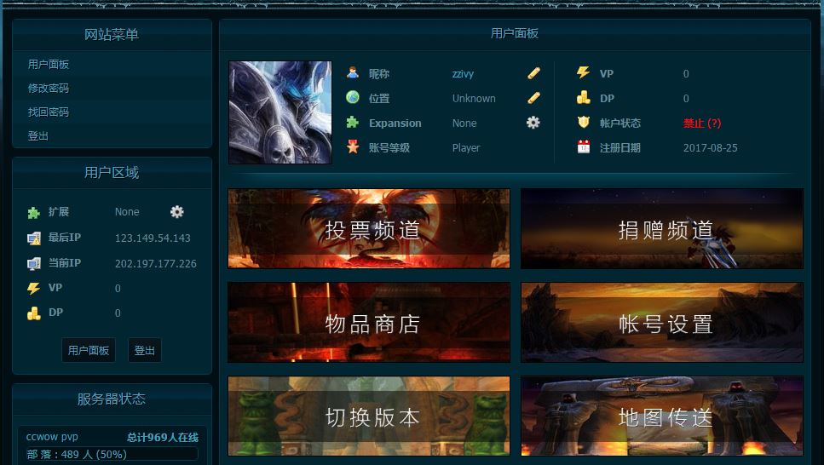Viewport: 824px width, 465px height.
Task: Click the nickname person icon
Action: point(353,73)
